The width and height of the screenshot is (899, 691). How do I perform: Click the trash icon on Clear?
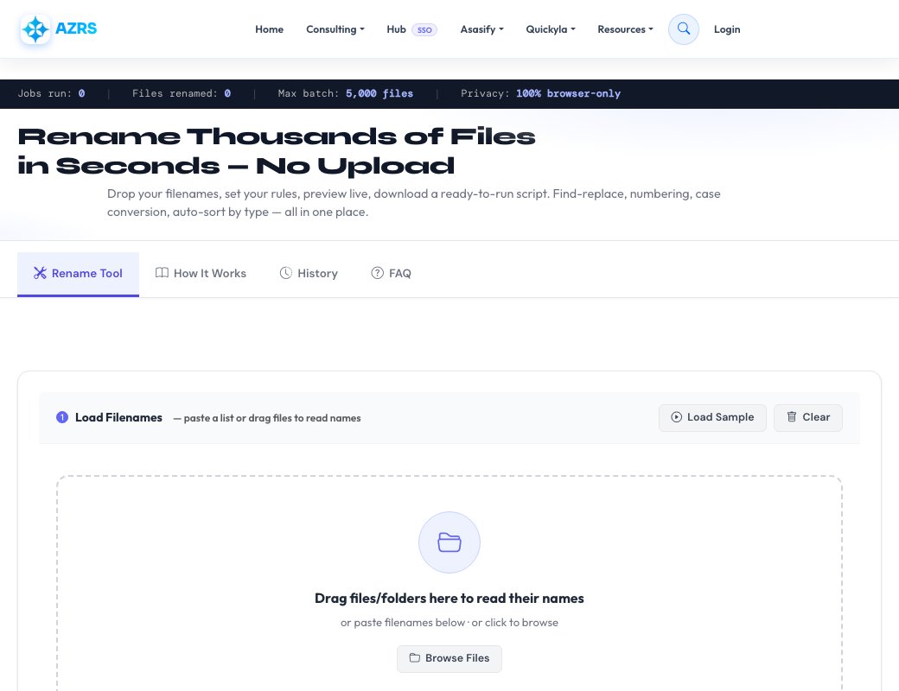pos(791,417)
